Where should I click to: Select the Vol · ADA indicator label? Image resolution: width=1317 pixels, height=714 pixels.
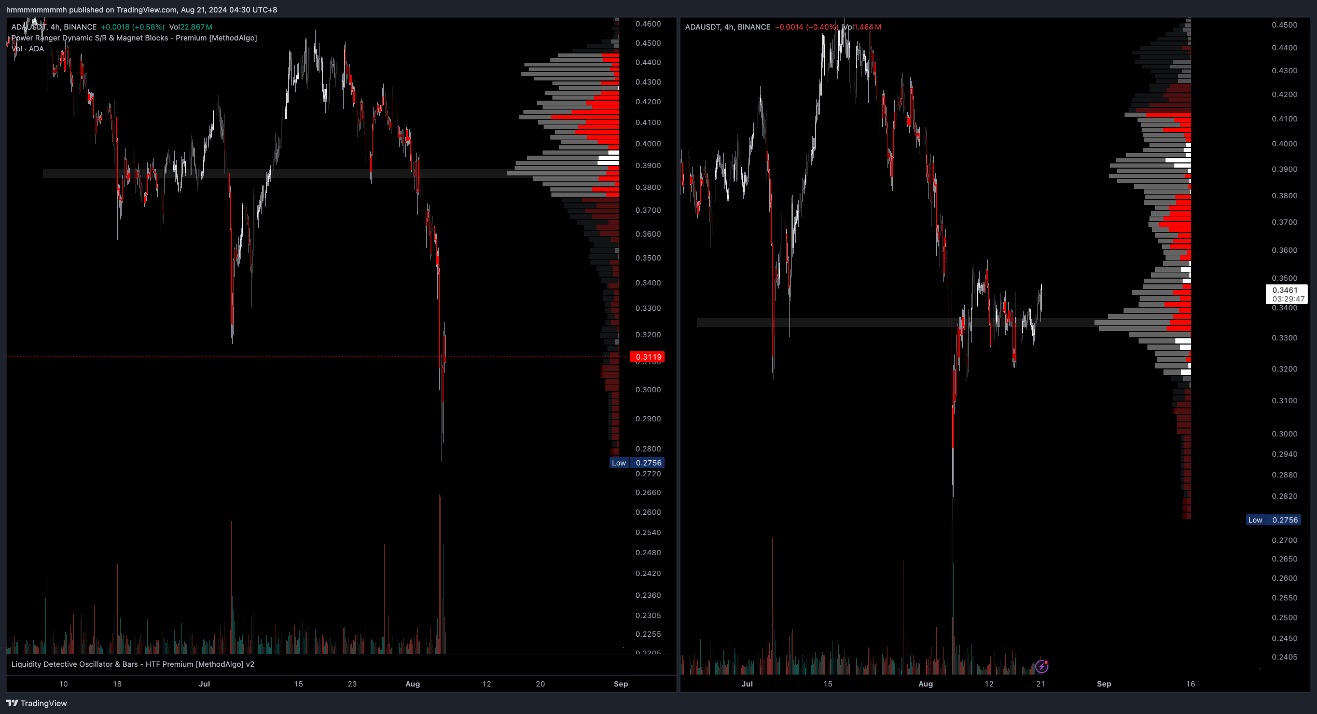point(27,49)
